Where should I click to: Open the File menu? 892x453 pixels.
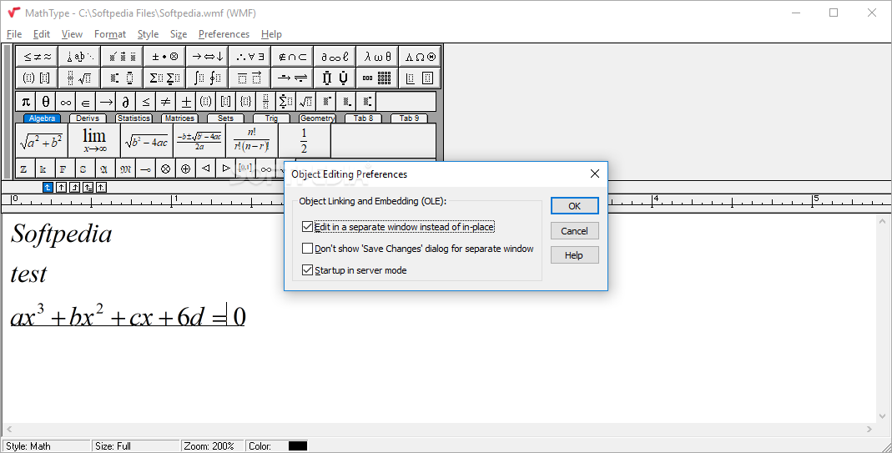click(x=14, y=34)
